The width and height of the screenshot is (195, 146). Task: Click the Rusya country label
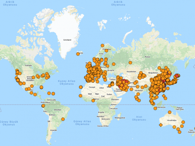[x=147, y=56]
